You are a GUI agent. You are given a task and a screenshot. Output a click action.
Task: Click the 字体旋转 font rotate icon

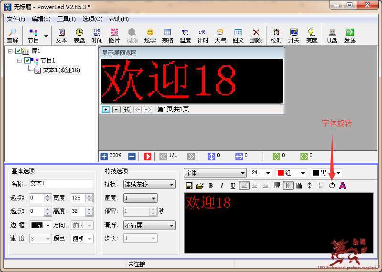coord(331,186)
